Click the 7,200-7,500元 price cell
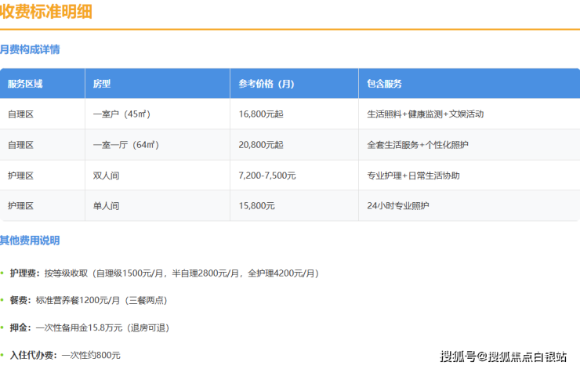This screenshot has height=369, width=580. coord(267,175)
